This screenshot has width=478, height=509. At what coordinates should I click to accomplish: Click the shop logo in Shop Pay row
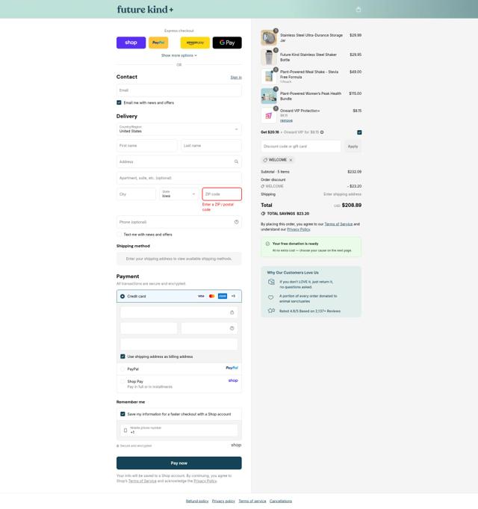[233, 380]
